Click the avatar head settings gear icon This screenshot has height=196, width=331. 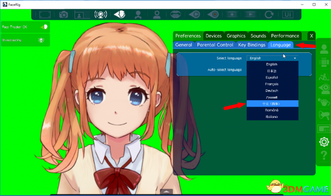(157, 14)
